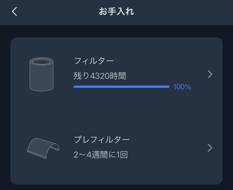The width and height of the screenshot is (233, 190).
Task: Tap the 100% filter life percentage
Action: tap(182, 87)
